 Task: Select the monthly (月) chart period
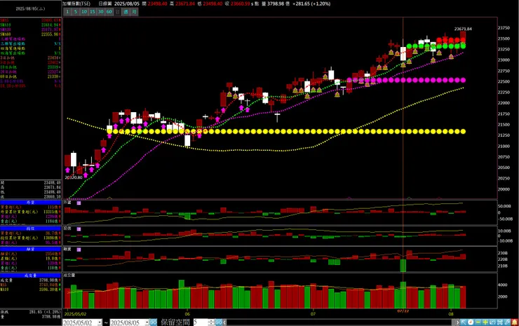134,12
